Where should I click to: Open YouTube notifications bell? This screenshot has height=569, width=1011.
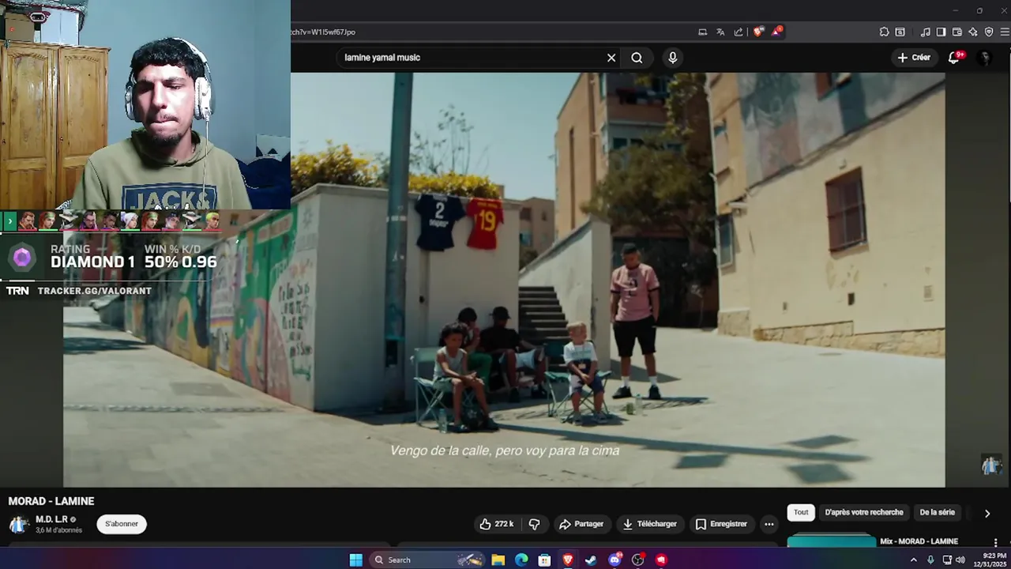tap(954, 58)
